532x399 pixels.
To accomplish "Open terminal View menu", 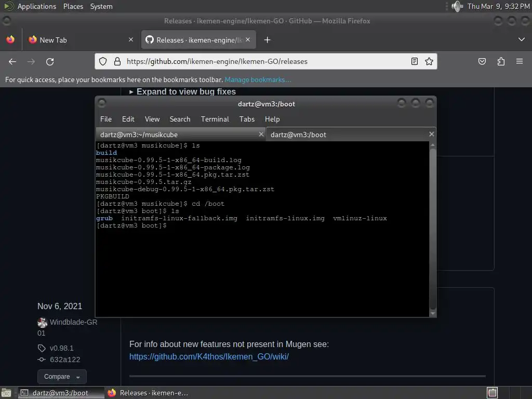I will [x=152, y=119].
